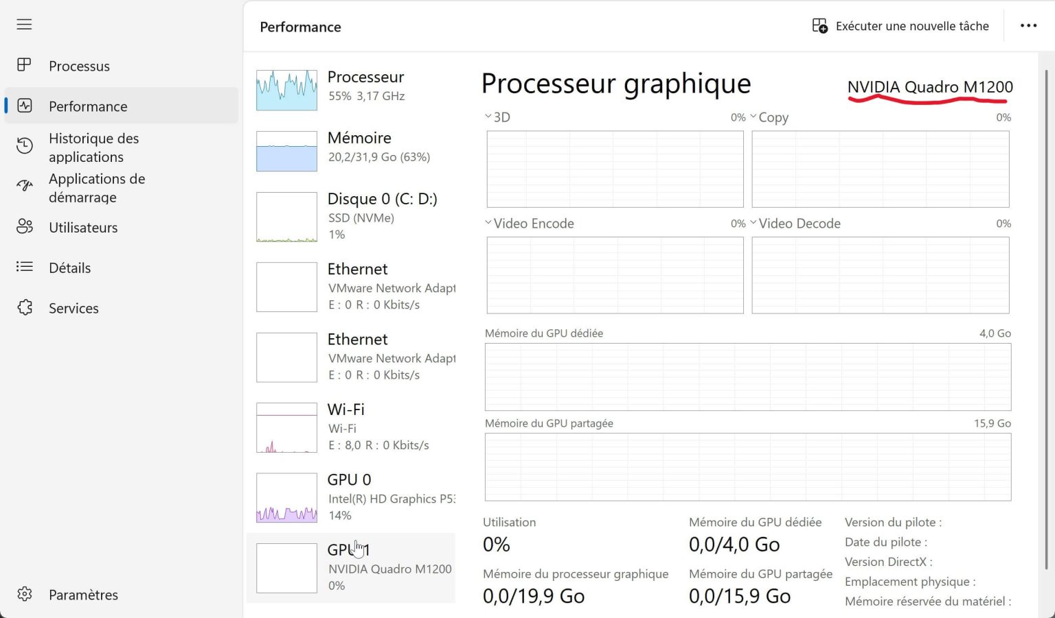
Task: Select the Performance sidebar icon
Action: pyautogui.click(x=25, y=106)
